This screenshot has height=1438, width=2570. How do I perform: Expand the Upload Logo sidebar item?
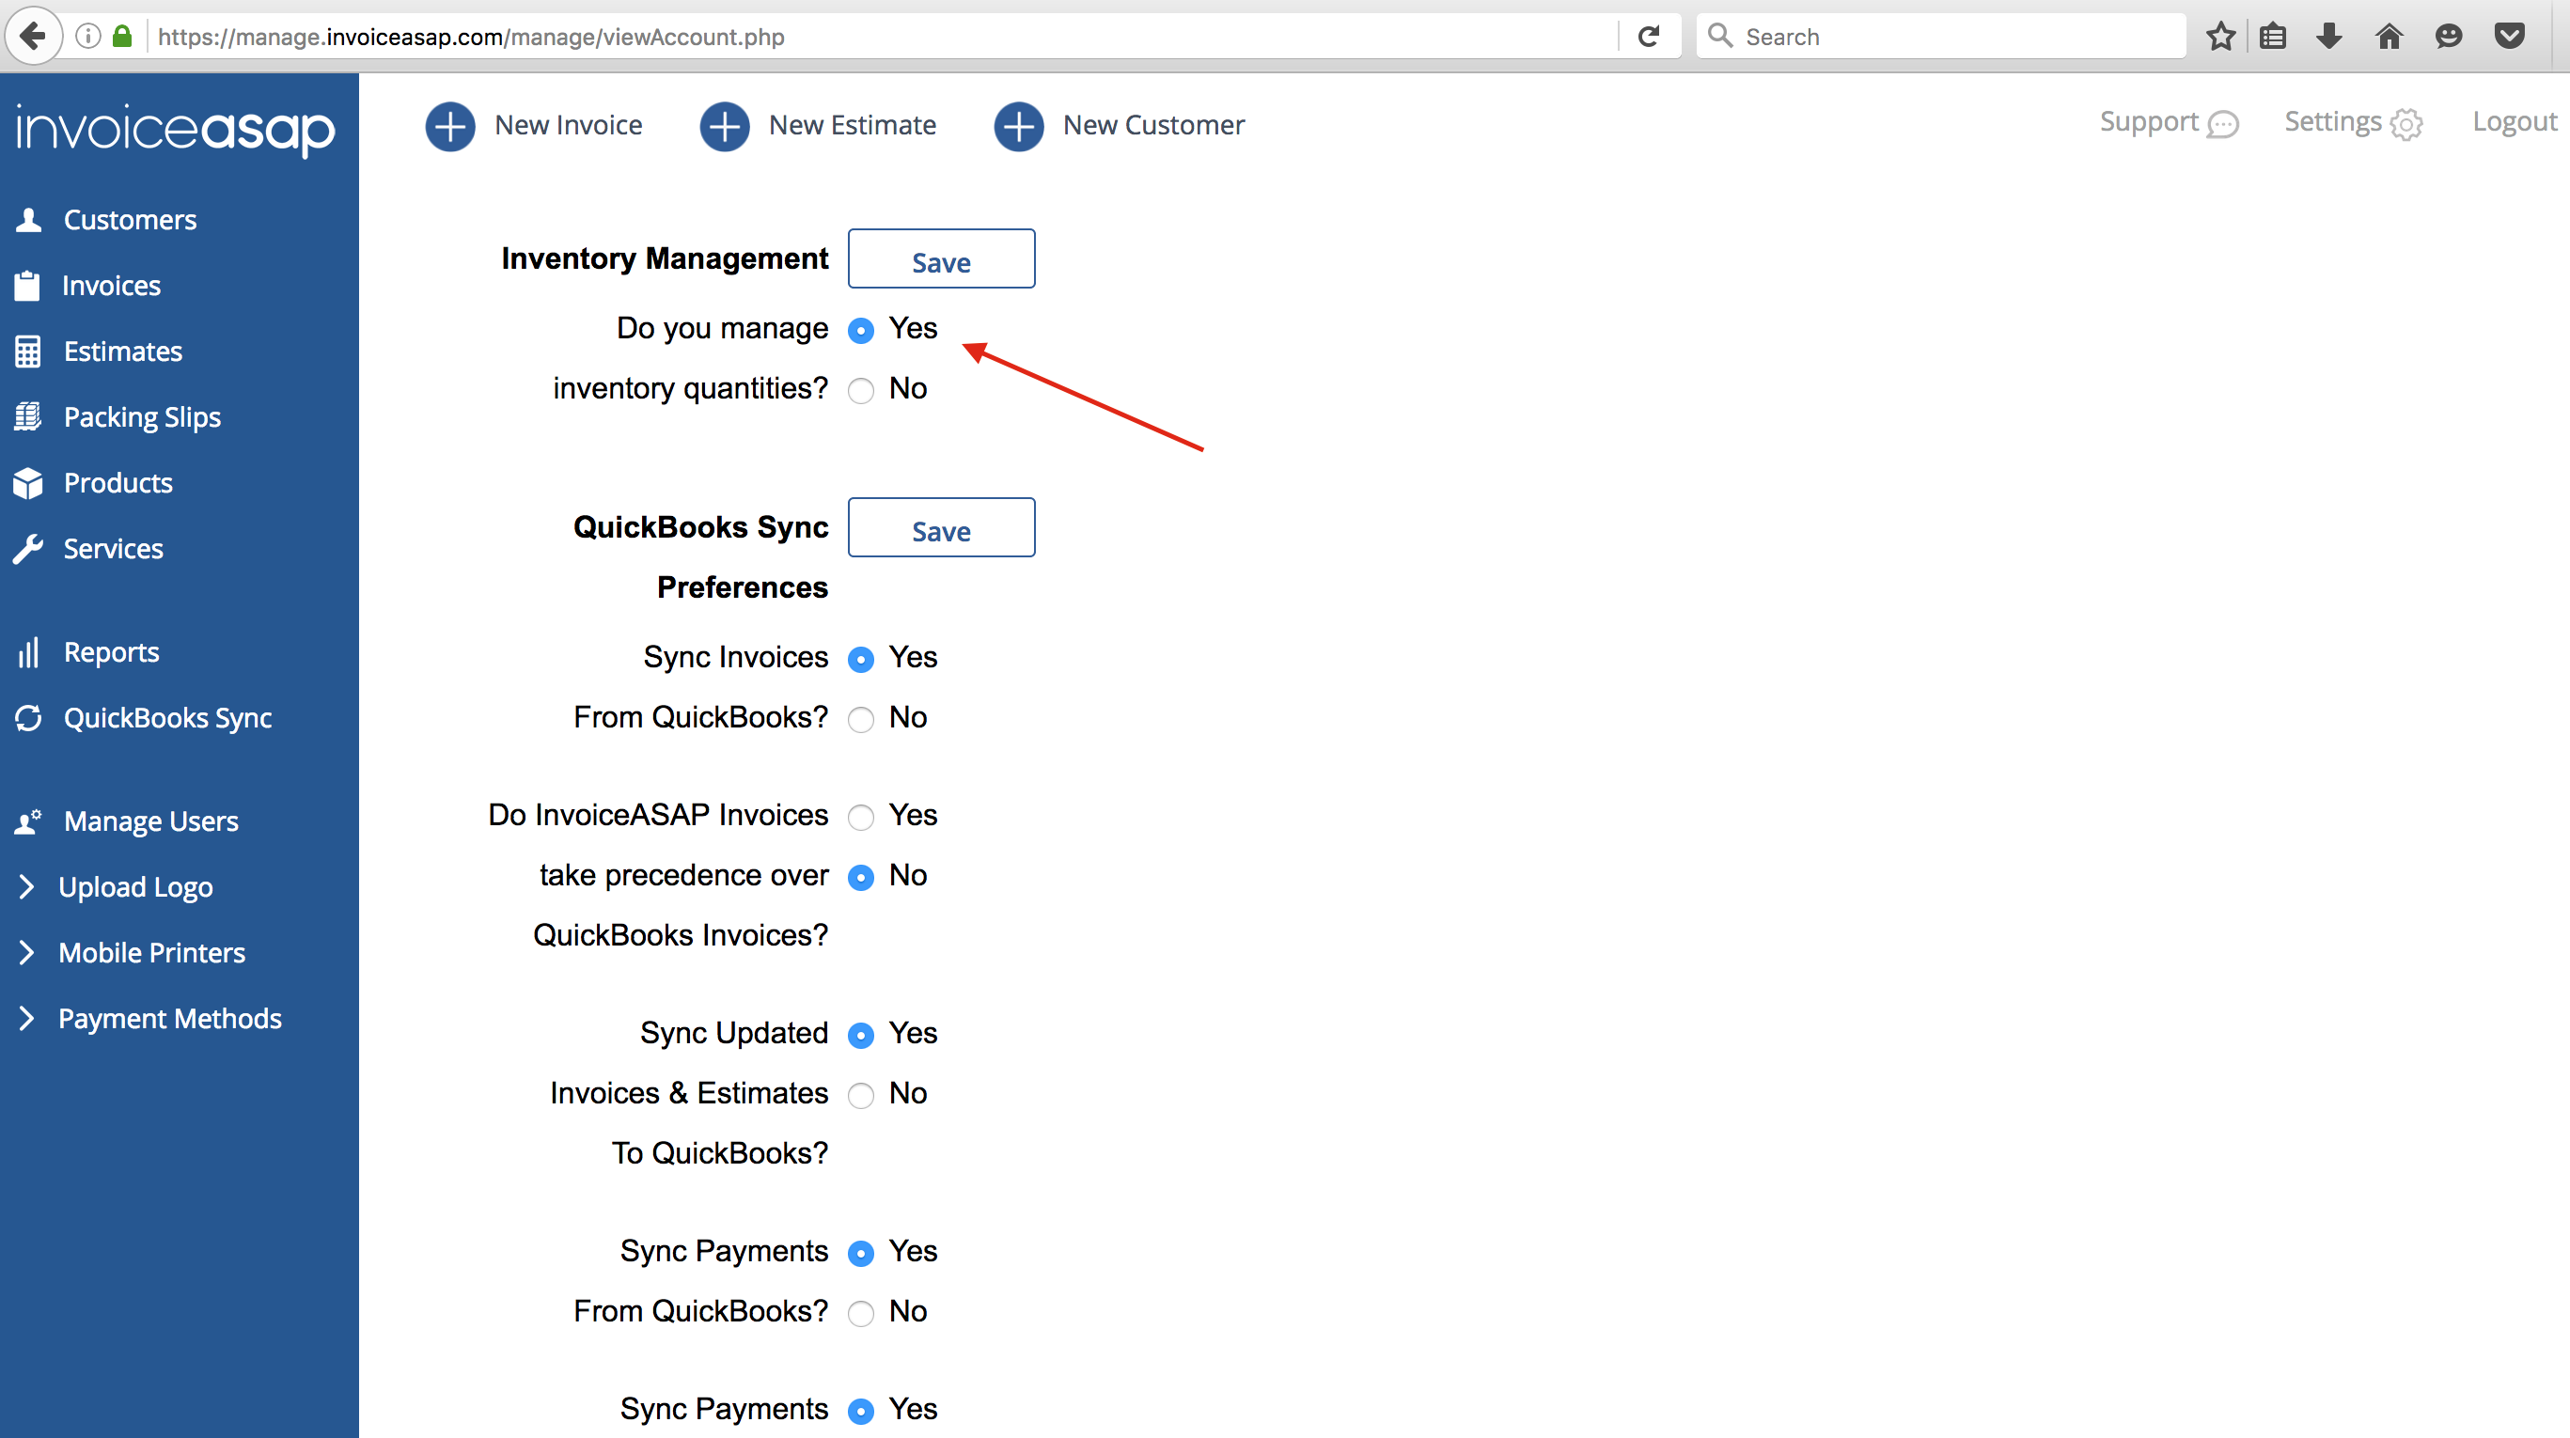[134, 886]
